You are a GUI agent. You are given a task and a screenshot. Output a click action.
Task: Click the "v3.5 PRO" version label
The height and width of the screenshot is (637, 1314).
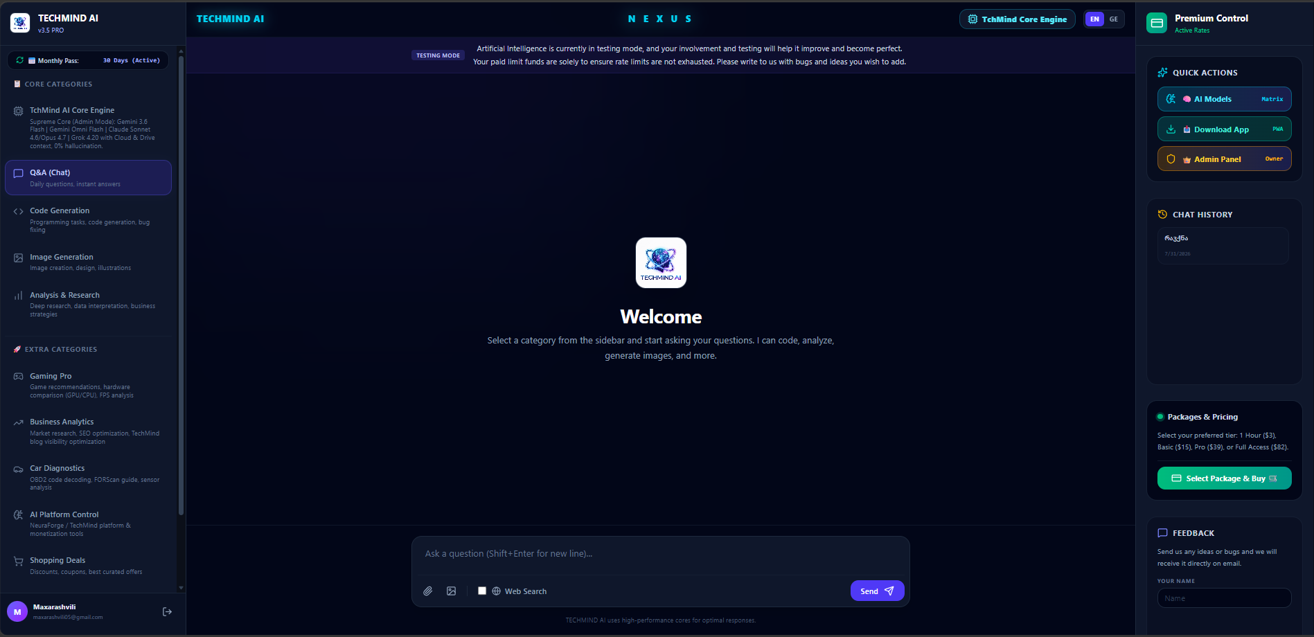(x=51, y=30)
